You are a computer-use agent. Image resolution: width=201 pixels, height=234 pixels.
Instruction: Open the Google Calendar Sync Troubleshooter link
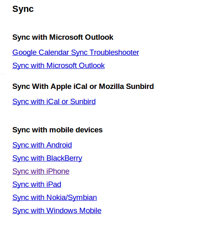[x=76, y=52]
